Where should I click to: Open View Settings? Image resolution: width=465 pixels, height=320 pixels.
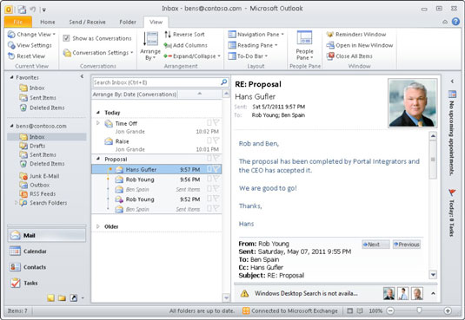click(x=30, y=45)
